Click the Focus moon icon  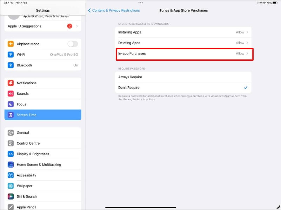(x=11, y=104)
